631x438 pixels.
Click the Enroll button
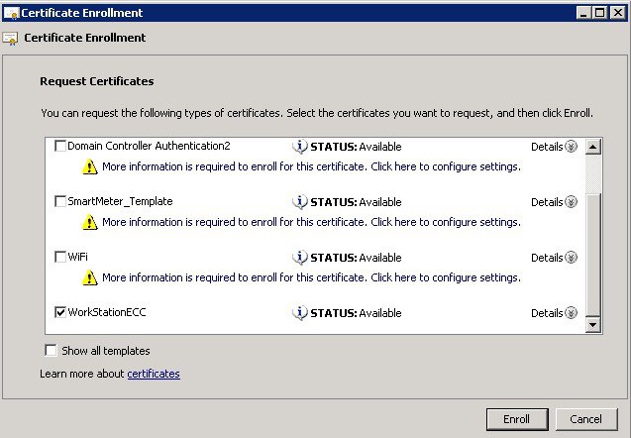coord(517,419)
